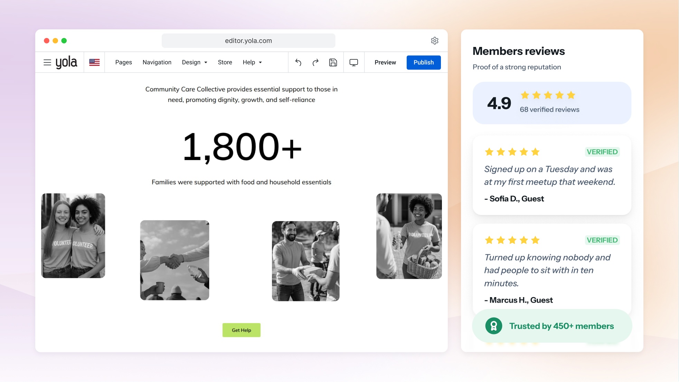Click the star rating next to 4.9
The image size is (679, 382).
[x=548, y=95]
